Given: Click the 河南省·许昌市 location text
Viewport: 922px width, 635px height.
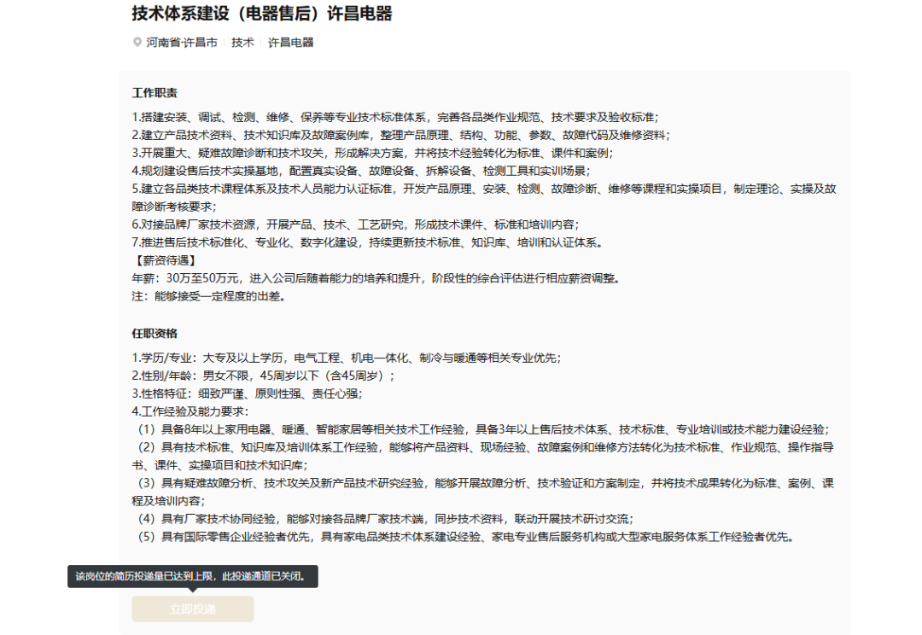Looking at the screenshot, I should 182,43.
